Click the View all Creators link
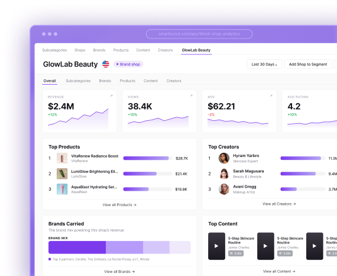 [279, 204]
